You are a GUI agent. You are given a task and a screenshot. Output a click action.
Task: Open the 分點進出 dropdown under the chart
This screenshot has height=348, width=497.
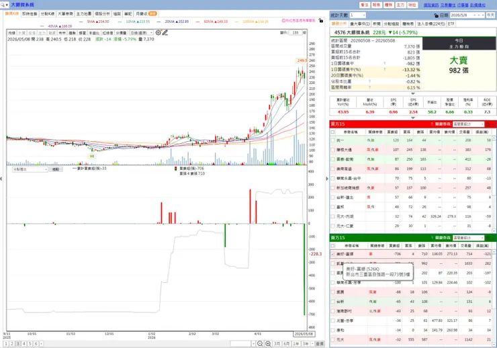click(x=30, y=169)
